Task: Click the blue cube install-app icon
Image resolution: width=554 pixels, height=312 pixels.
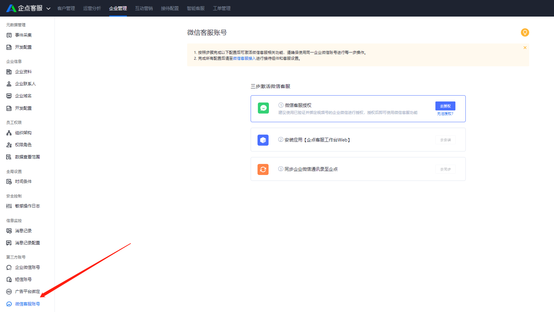Action: point(263,140)
